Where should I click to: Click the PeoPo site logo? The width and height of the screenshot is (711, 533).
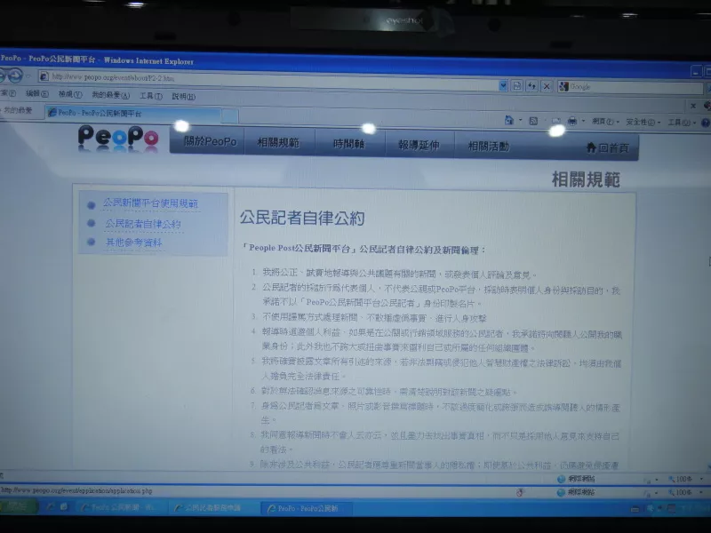(118, 138)
